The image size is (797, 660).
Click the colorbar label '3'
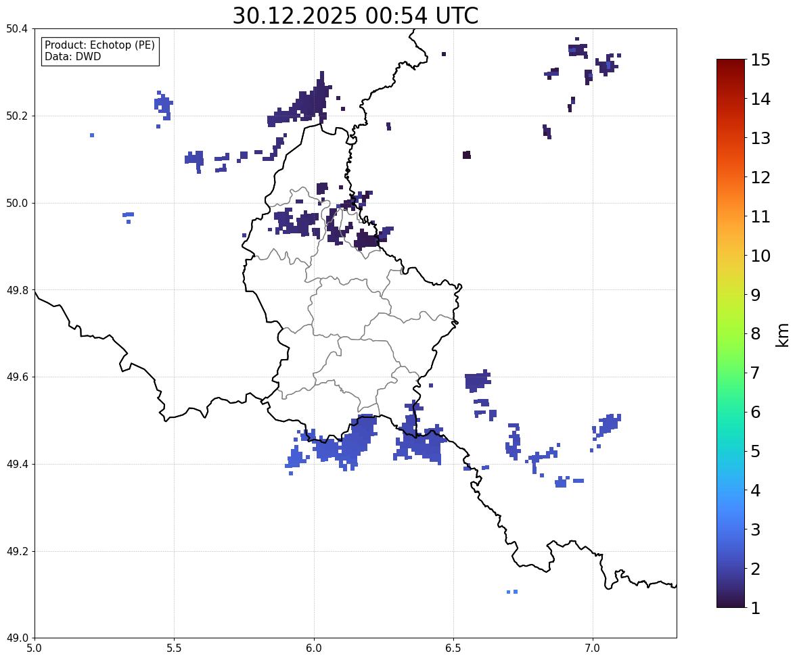tap(755, 529)
